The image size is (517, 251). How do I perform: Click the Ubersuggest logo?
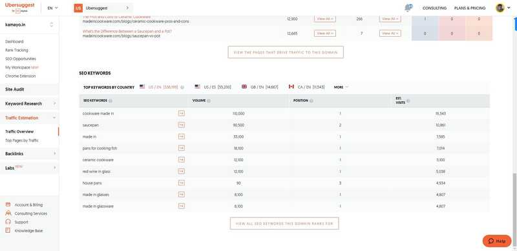pyautogui.click(x=20, y=8)
